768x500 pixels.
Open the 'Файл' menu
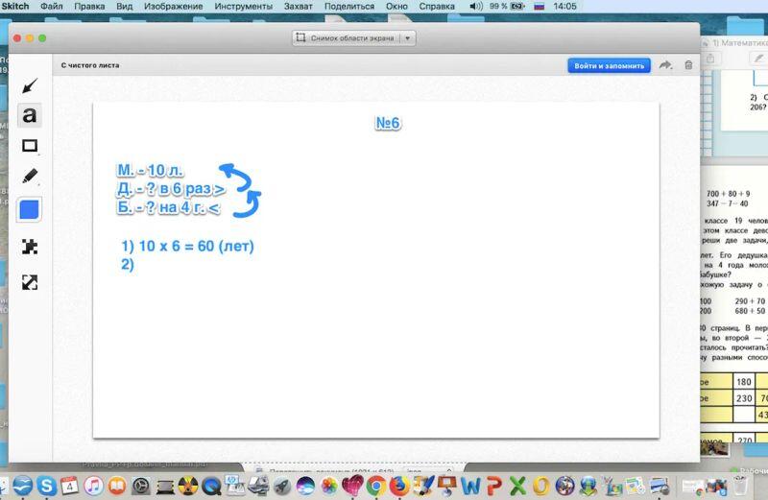(x=52, y=7)
